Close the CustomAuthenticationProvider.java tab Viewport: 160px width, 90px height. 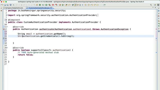pos(51,8)
